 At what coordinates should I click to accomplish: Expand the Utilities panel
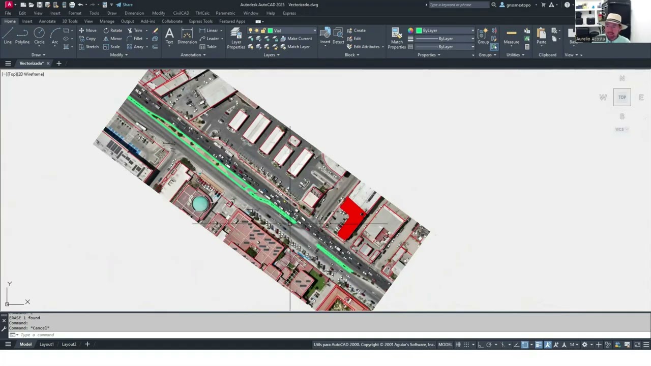[x=515, y=55]
